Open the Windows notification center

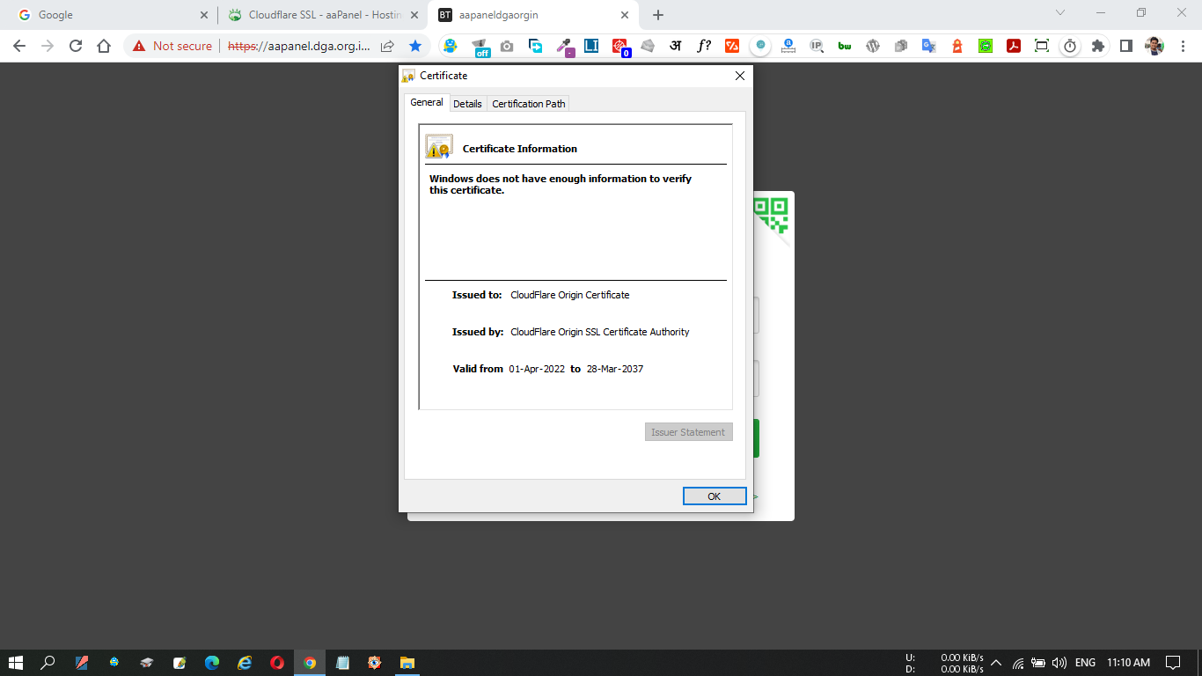(x=1173, y=663)
